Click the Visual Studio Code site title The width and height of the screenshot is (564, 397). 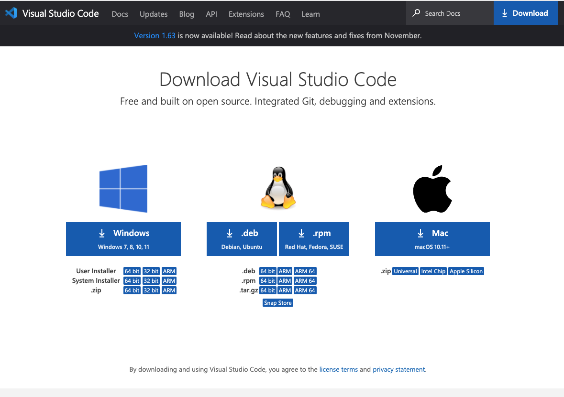point(60,13)
